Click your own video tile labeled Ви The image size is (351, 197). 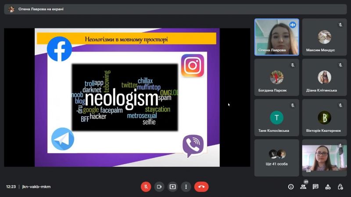pyautogui.click(x=324, y=158)
